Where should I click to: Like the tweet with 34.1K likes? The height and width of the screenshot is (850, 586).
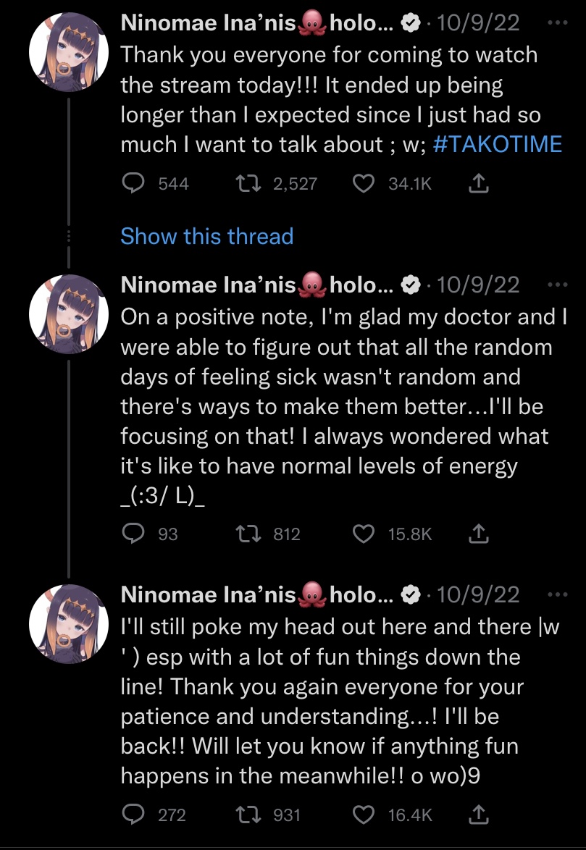point(362,184)
